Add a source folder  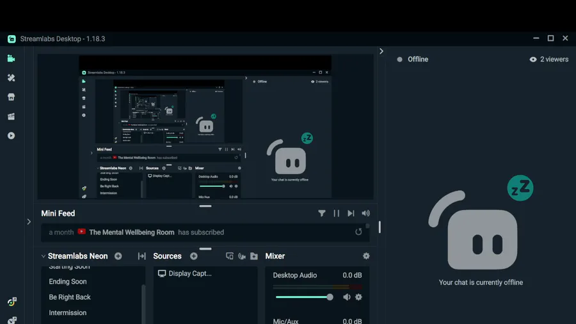254,256
